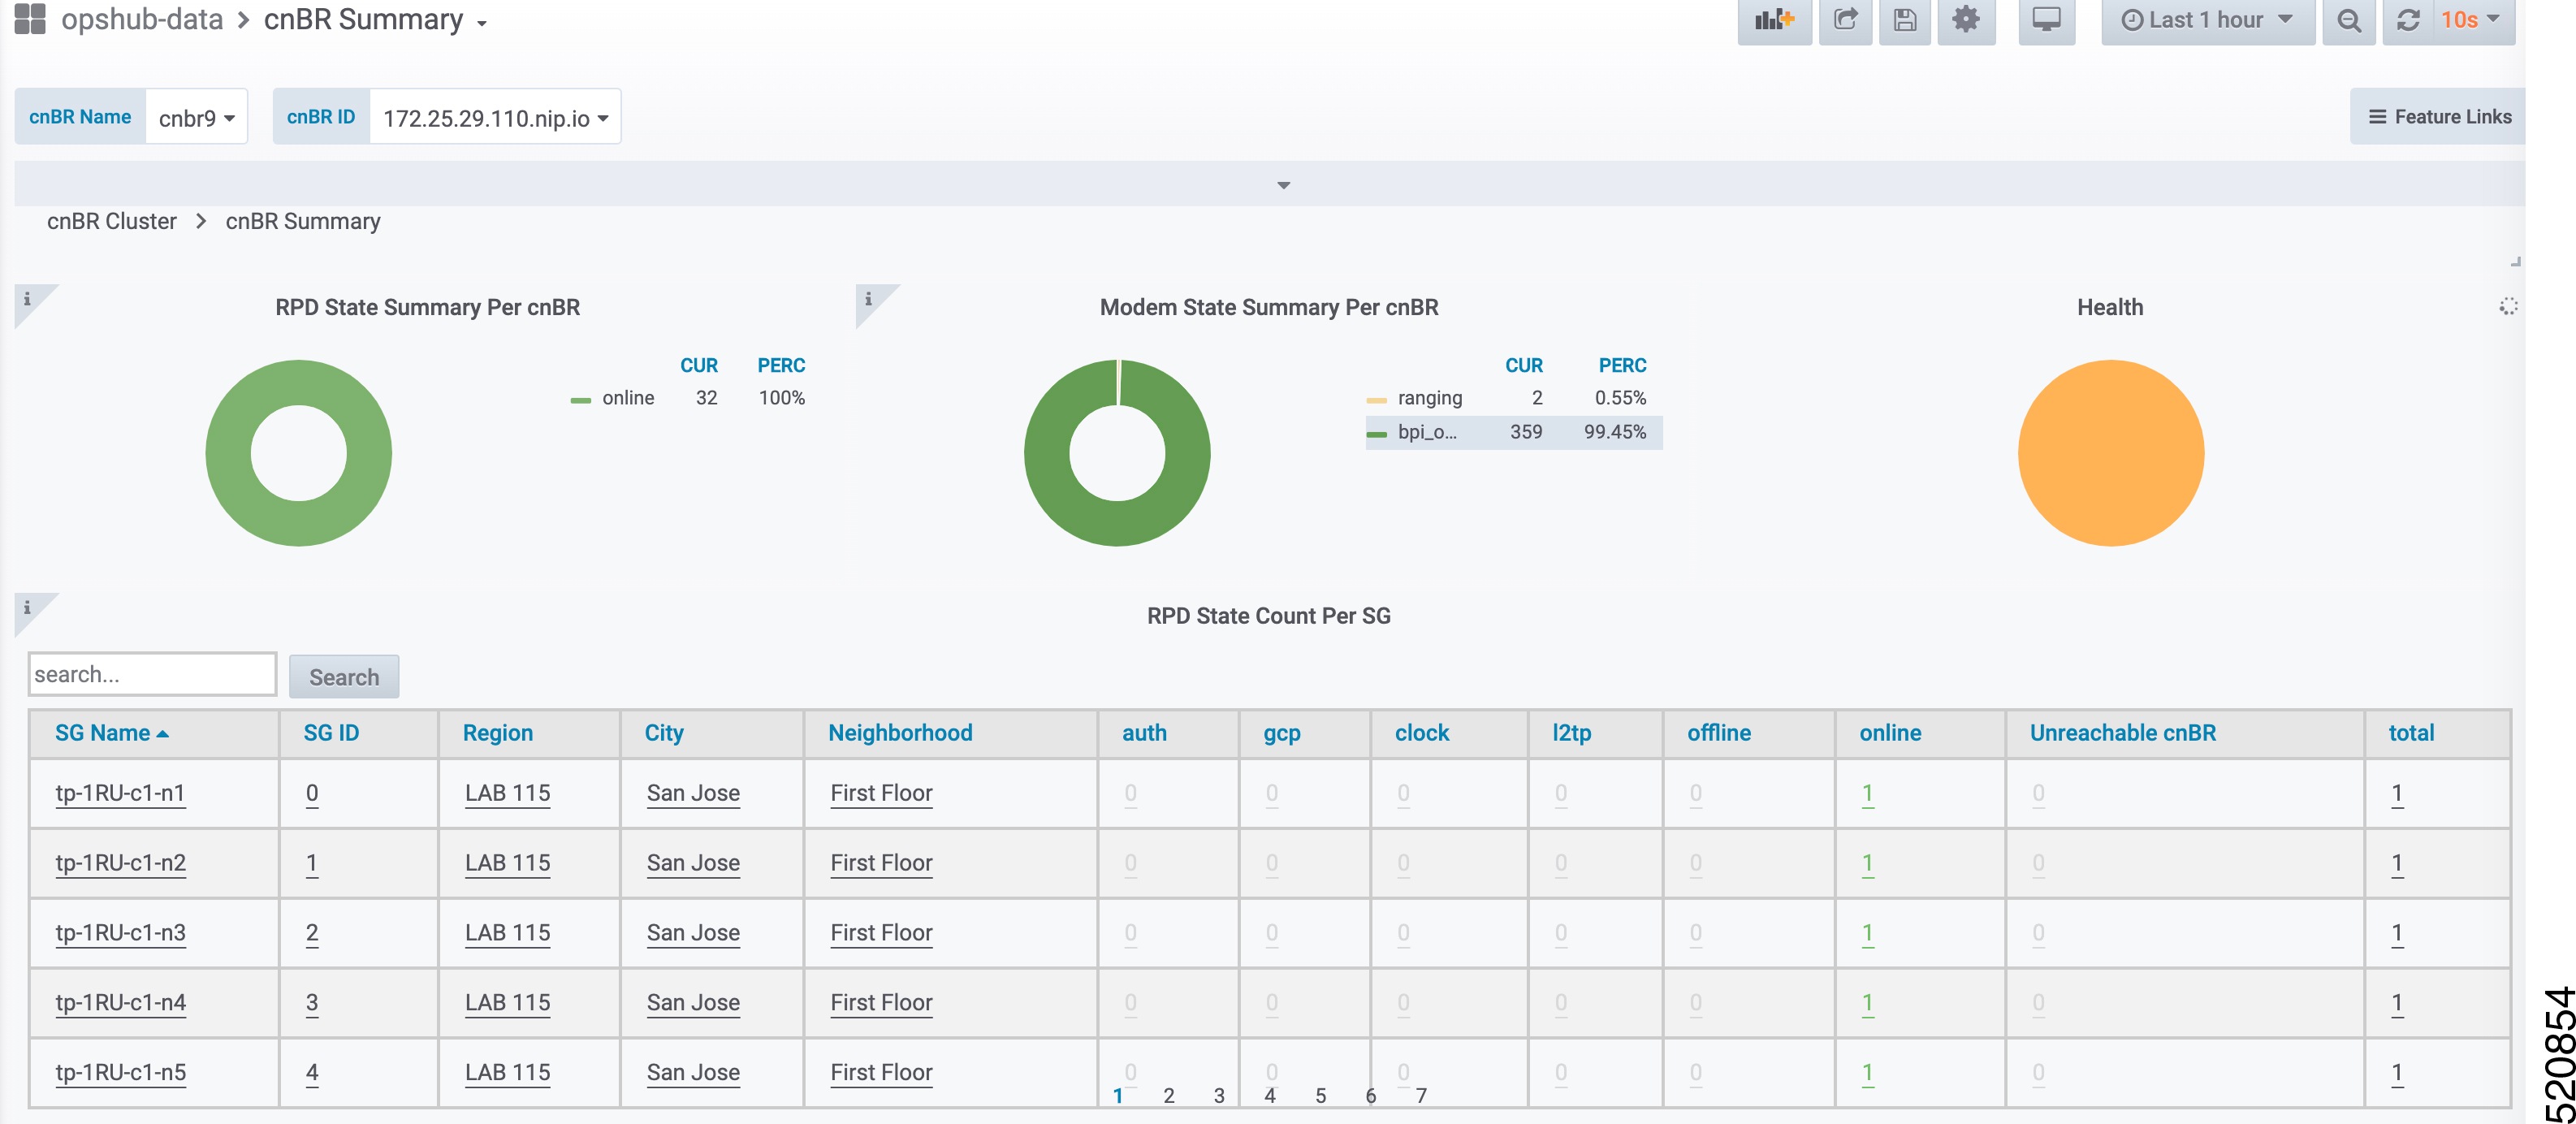Click inside the table search field
2576x1124 pixels.
[151, 674]
